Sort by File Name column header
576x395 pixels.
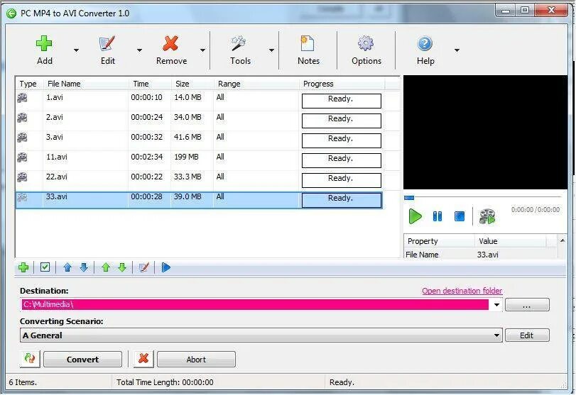tap(86, 84)
